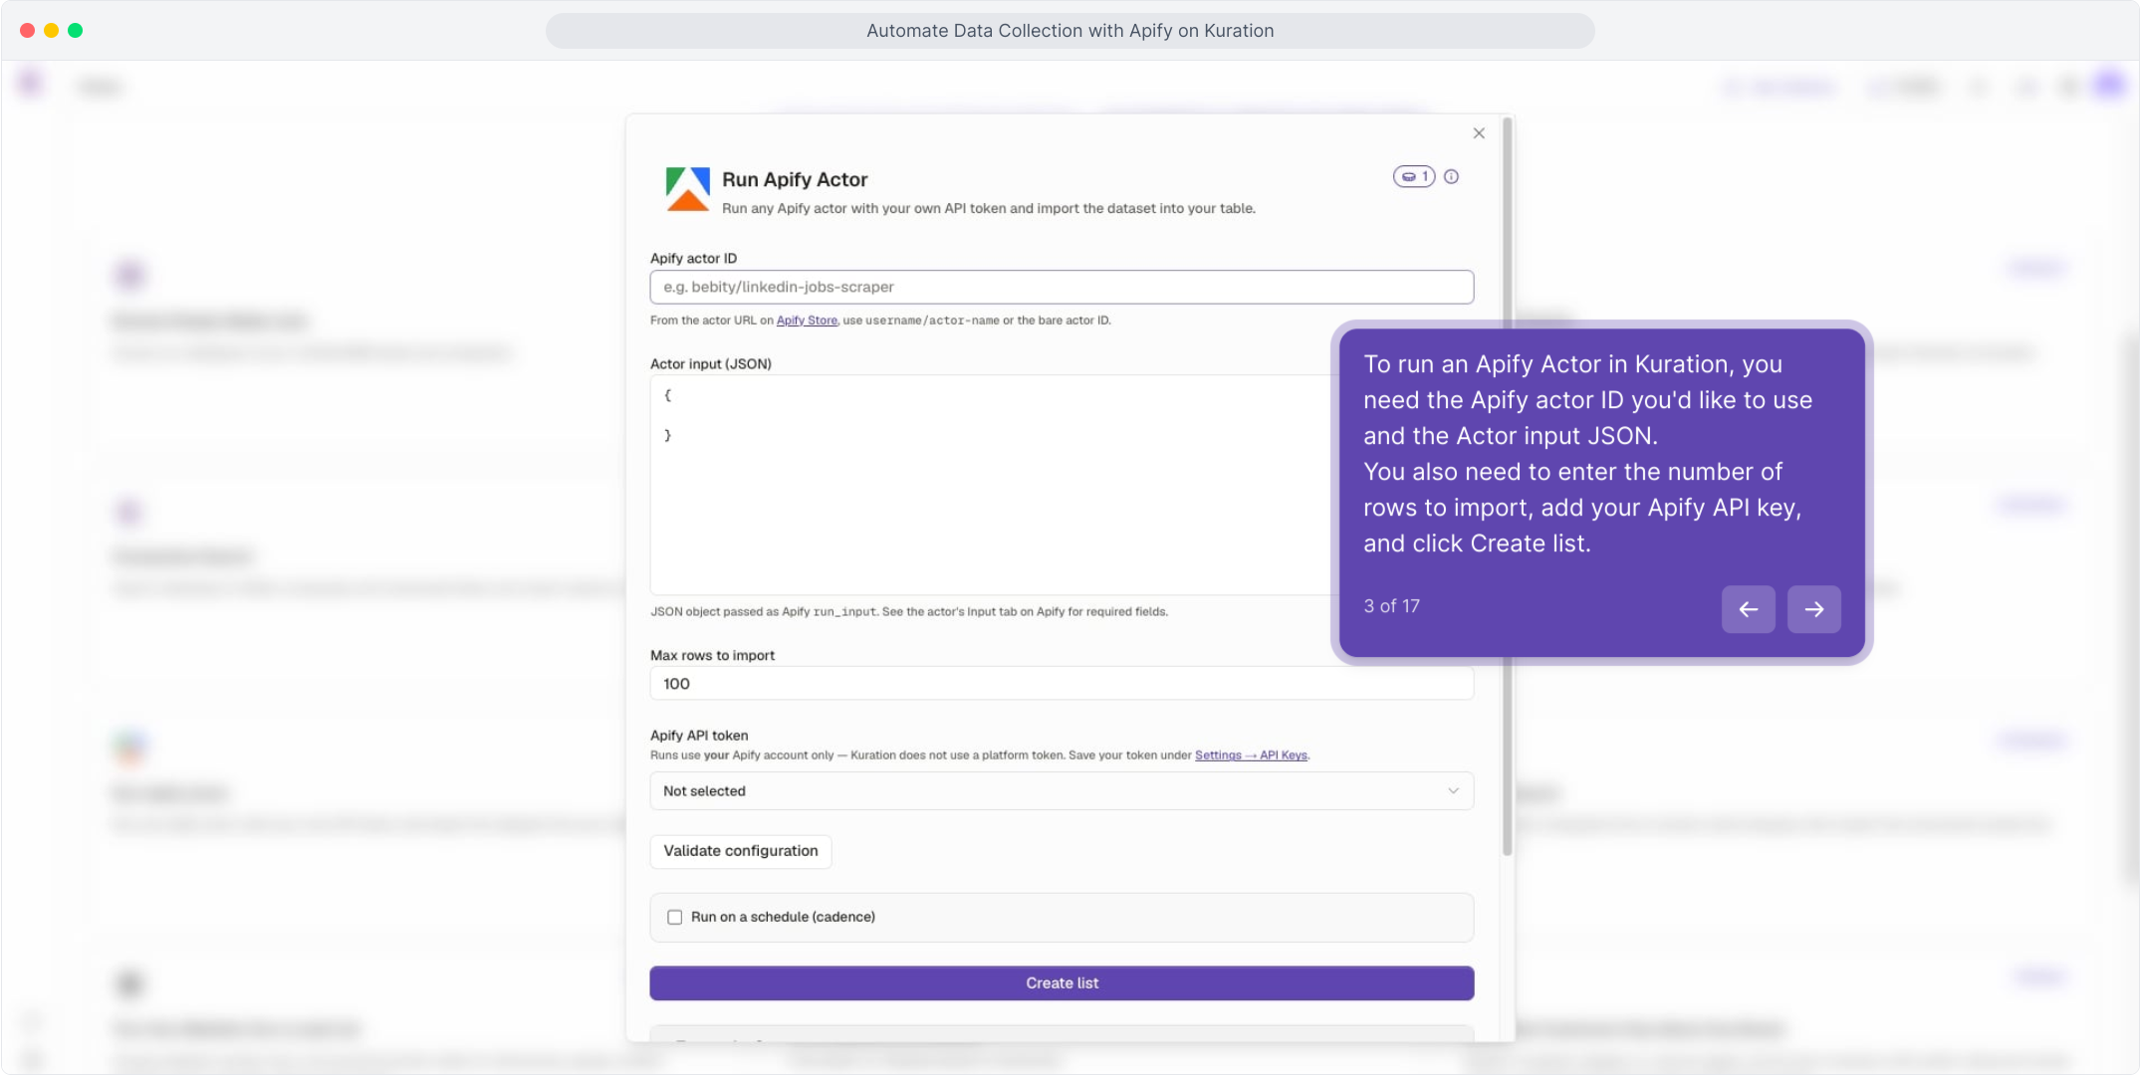Advance to the next tour step arrow
Screen dimensions: 2141x1075
point(1814,609)
